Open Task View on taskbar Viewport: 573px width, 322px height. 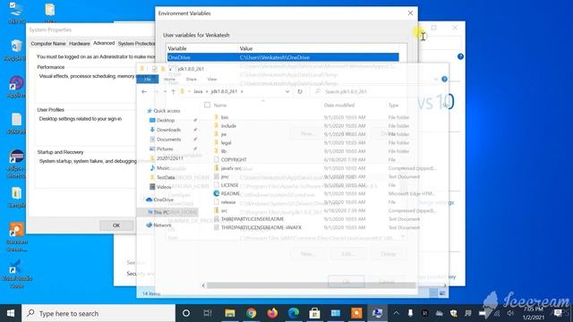coord(208,313)
